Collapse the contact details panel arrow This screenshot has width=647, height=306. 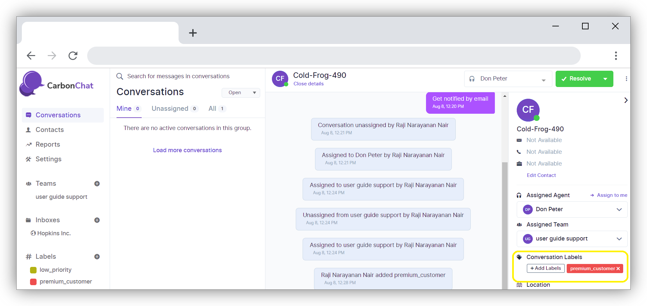pyautogui.click(x=625, y=100)
